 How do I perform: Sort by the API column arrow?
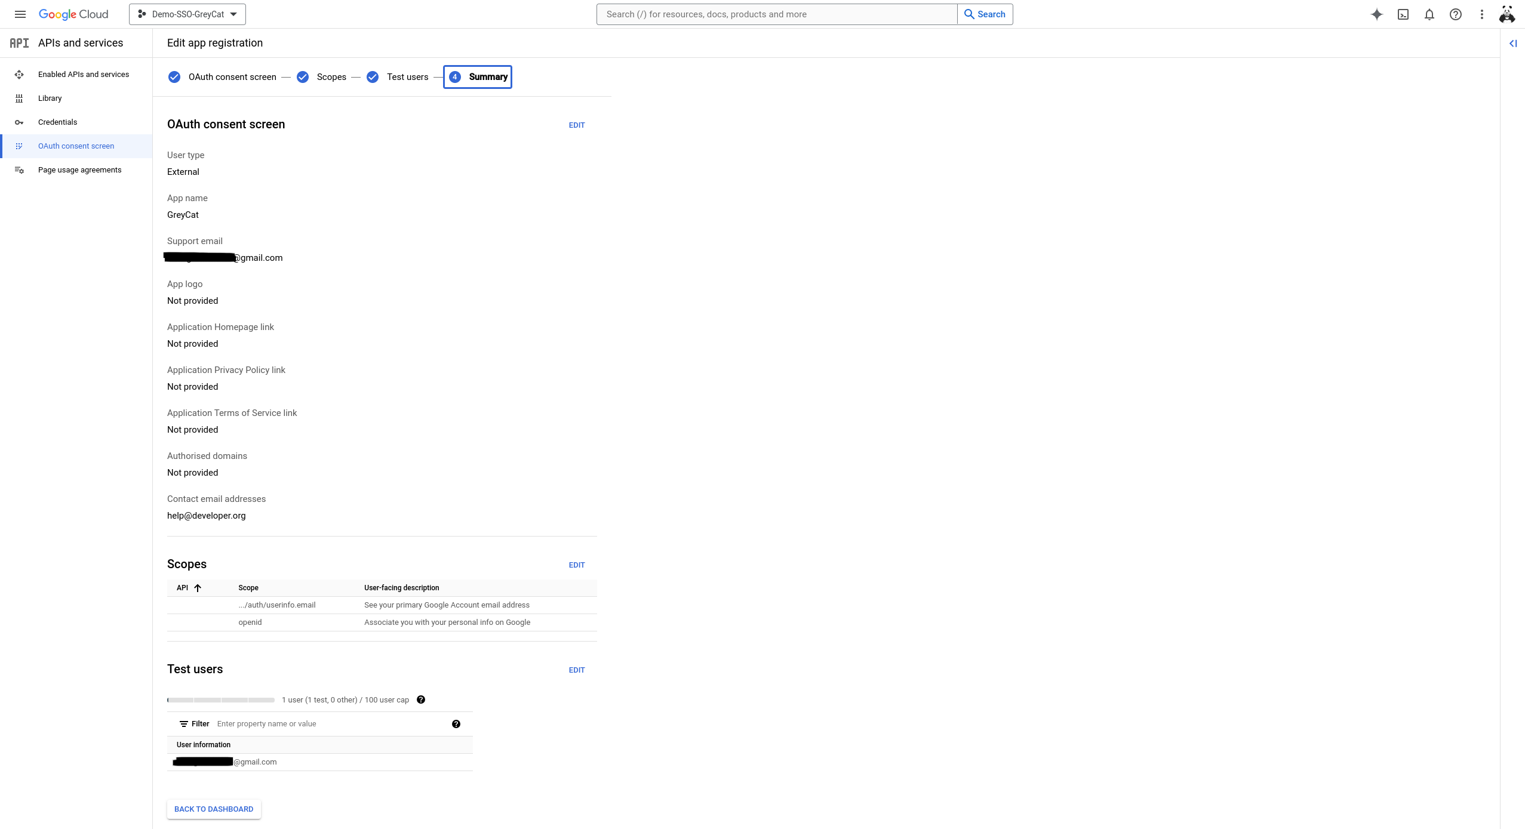point(198,588)
